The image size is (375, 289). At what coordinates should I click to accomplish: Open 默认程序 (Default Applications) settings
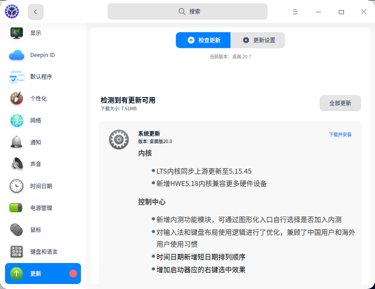[x=16, y=77]
